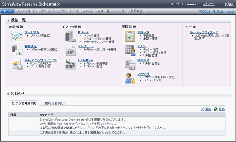Viewport: 236px width, 142px height.
Task: Click the キャパシティプランニング chart icon
Action: (17, 64)
